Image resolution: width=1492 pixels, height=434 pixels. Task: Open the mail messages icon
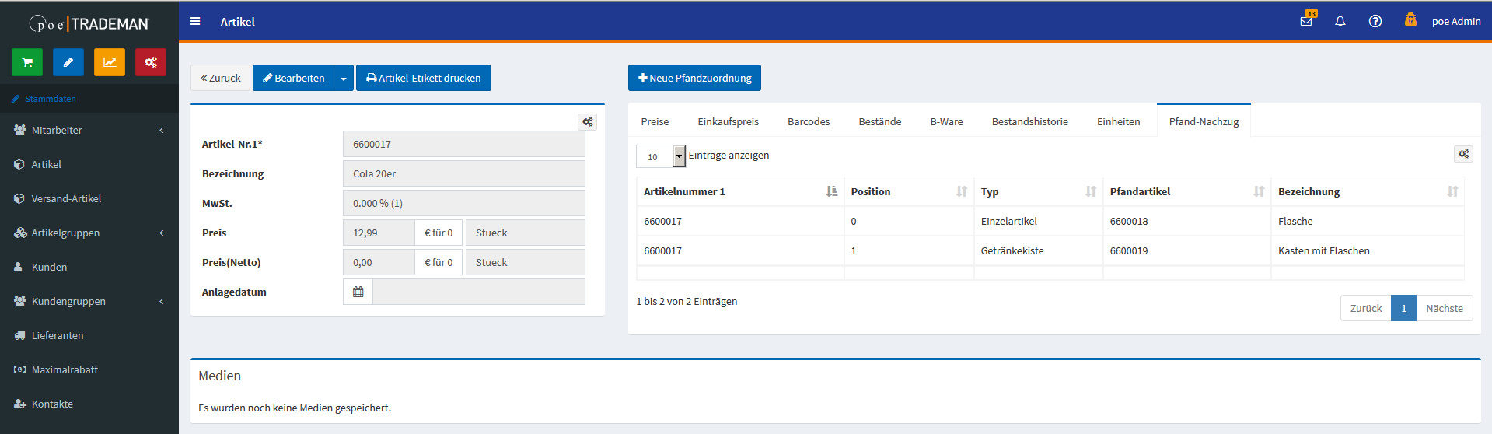coord(1306,21)
